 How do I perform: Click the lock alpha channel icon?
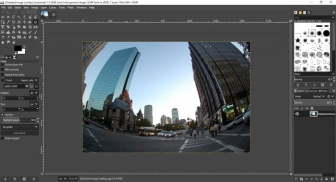pyautogui.click(x=312, y=108)
